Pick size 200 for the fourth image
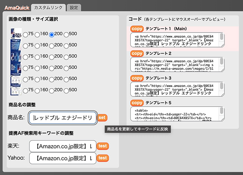The image size is (243, 175). [52, 68]
